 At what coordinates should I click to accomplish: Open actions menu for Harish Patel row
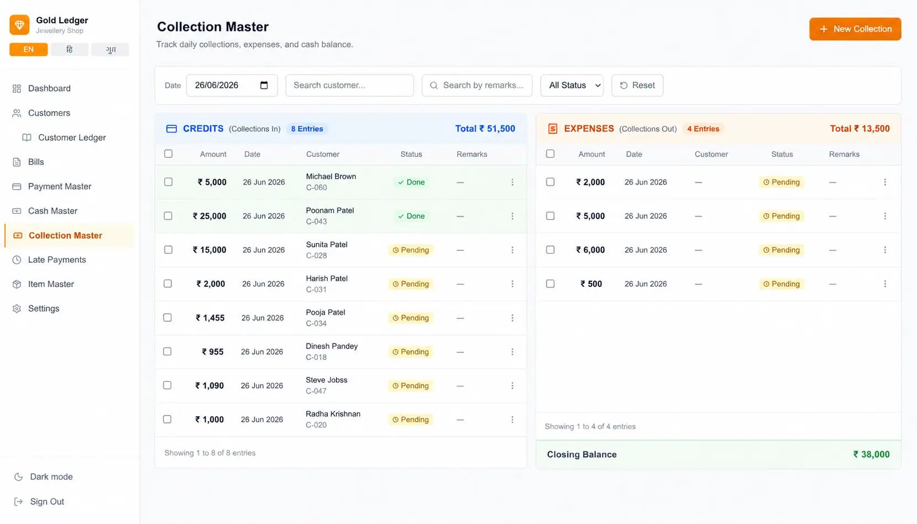(x=512, y=284)
